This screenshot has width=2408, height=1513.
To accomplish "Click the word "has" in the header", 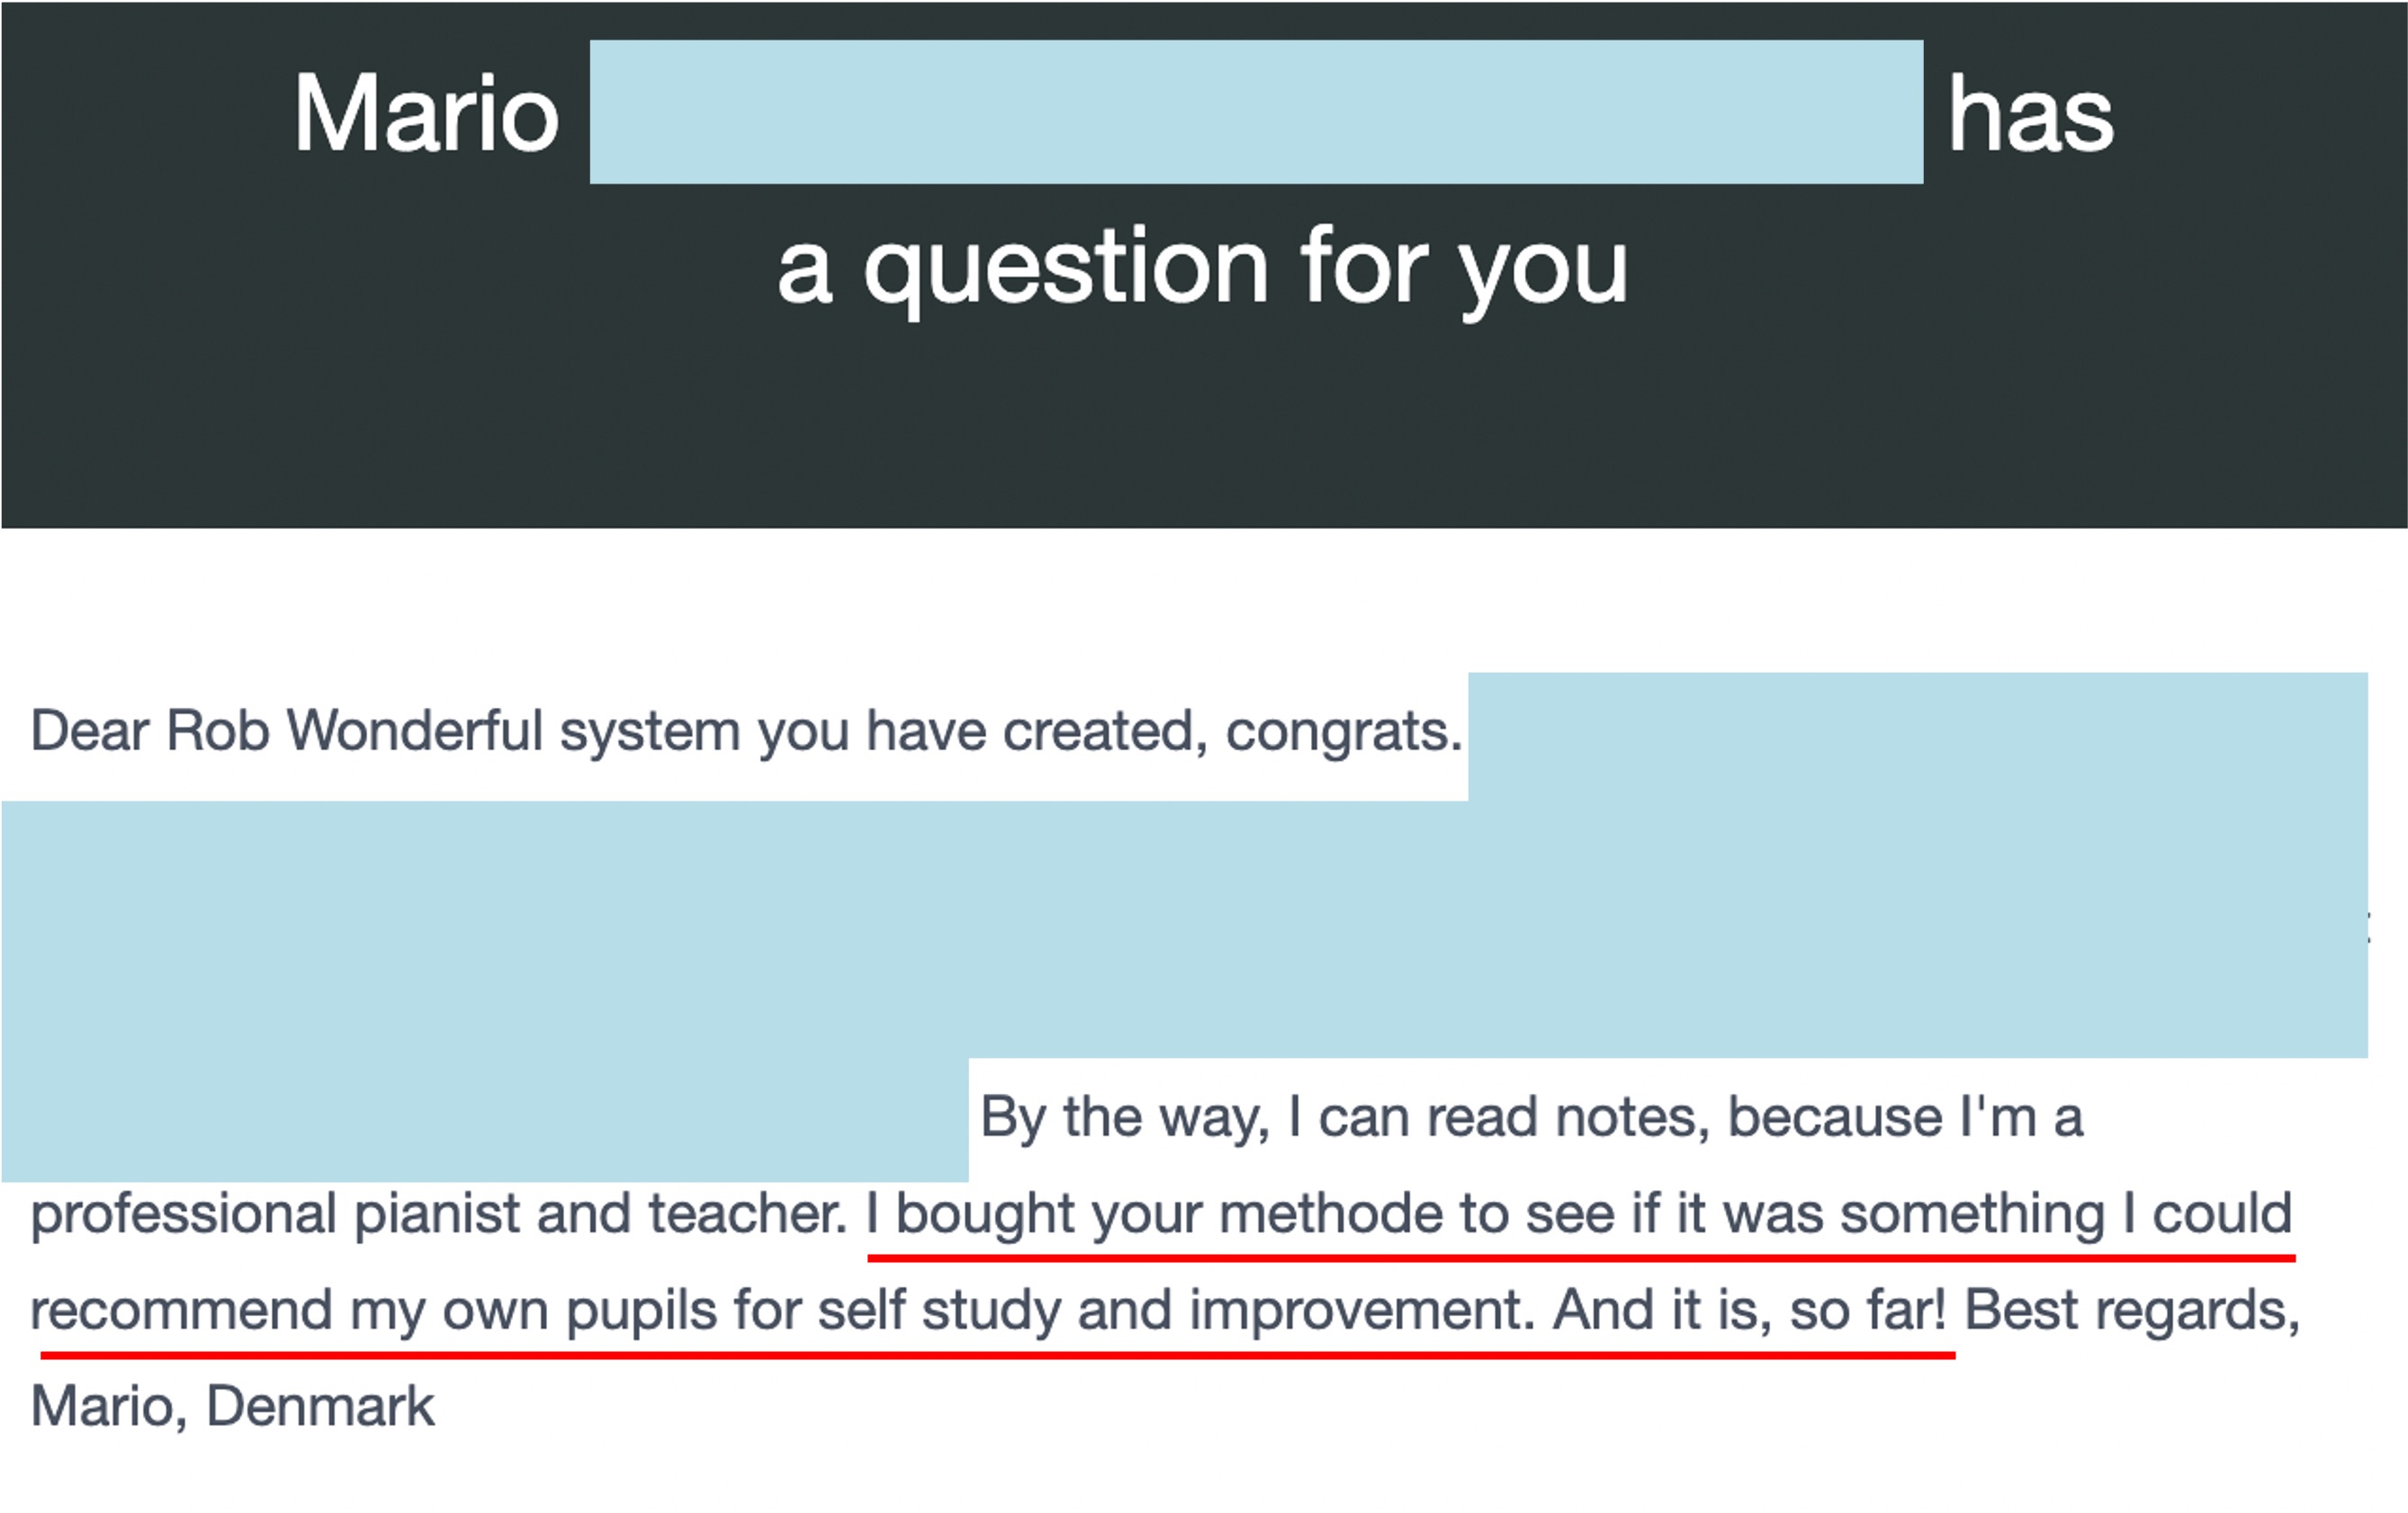I will tap(2031, 114).
